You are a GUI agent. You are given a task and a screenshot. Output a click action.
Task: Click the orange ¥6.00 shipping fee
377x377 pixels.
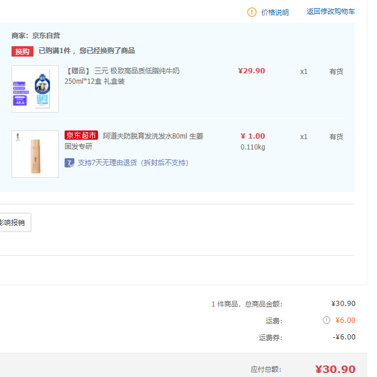pos(345,320)
